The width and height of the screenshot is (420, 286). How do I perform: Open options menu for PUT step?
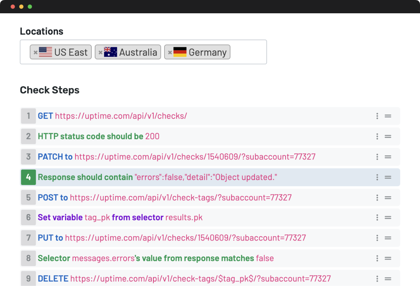click(377, 238)
